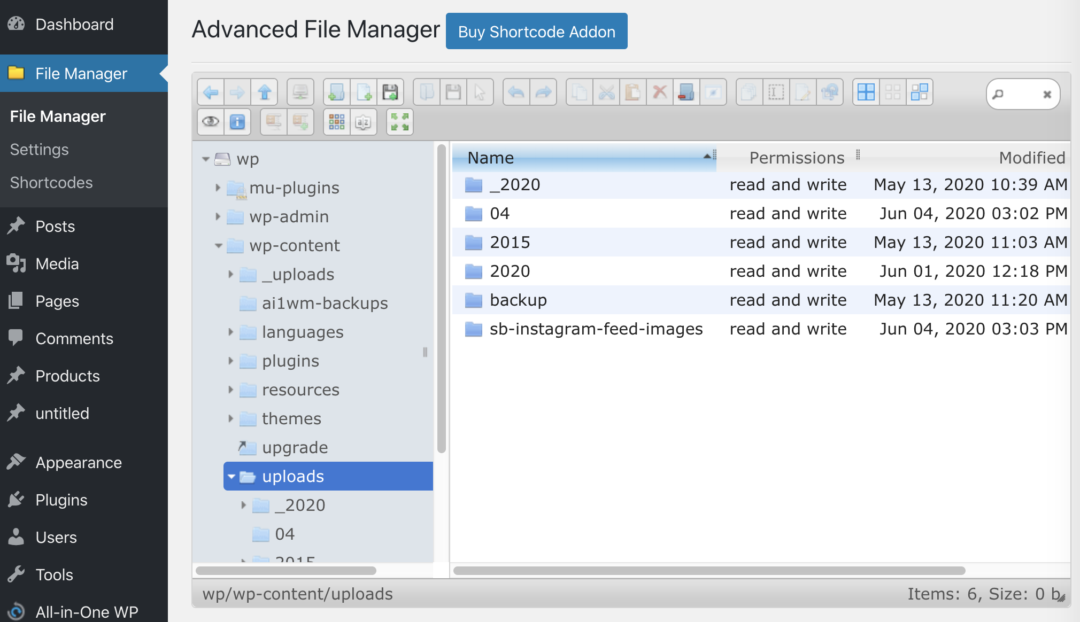The height and width of the screenshot is (622, 1080).
Task: Click the Download floppy disk icon
Action: (453, 92)
